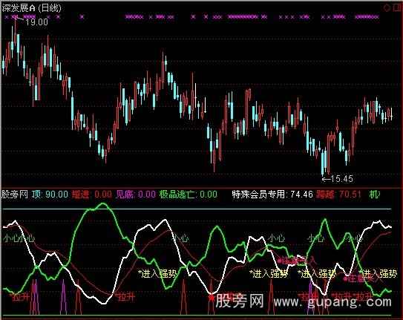
Task: Click the rightmost *进入强势 signal label
Action: pos(378,274)
